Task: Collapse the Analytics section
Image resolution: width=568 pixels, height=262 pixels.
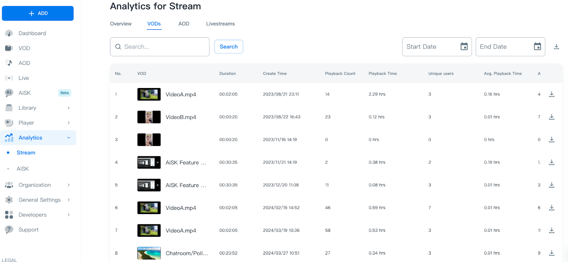Action: point(69,138)
